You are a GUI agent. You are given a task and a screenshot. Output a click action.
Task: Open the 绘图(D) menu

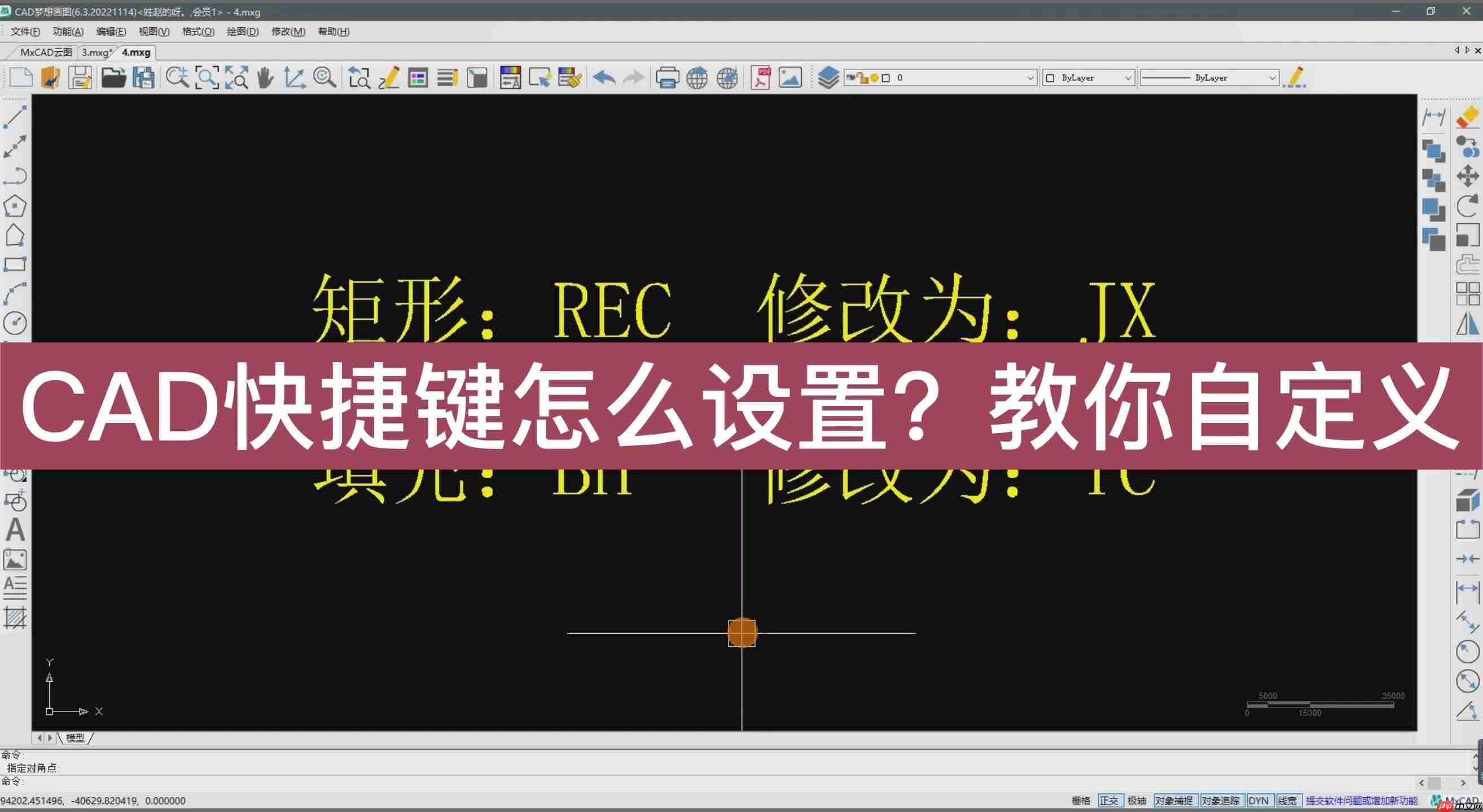(x=242, y=32)
